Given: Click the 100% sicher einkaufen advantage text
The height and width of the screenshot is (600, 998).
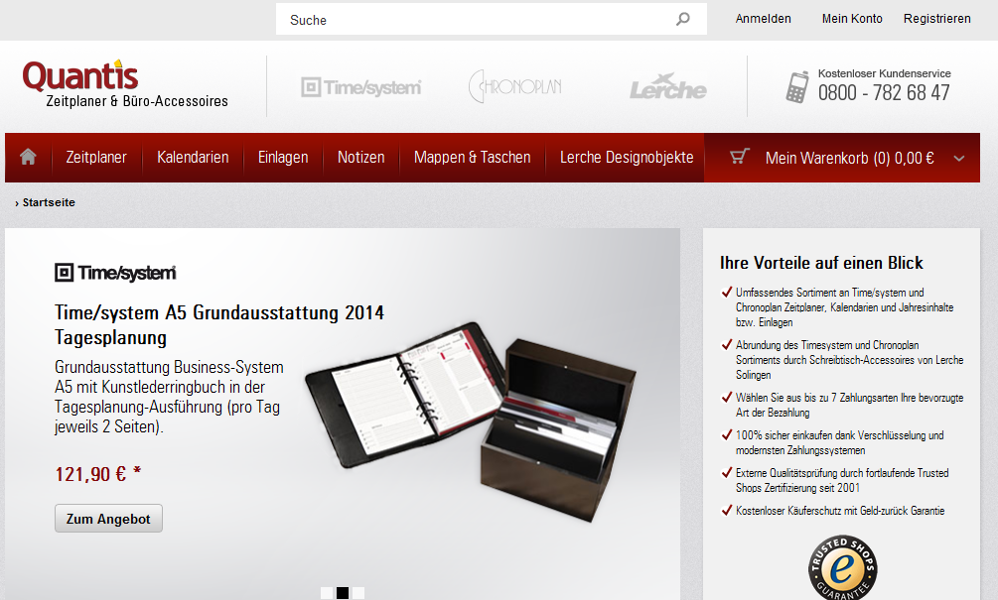Looking at the screenshot, I should click(x=839, y=442).
